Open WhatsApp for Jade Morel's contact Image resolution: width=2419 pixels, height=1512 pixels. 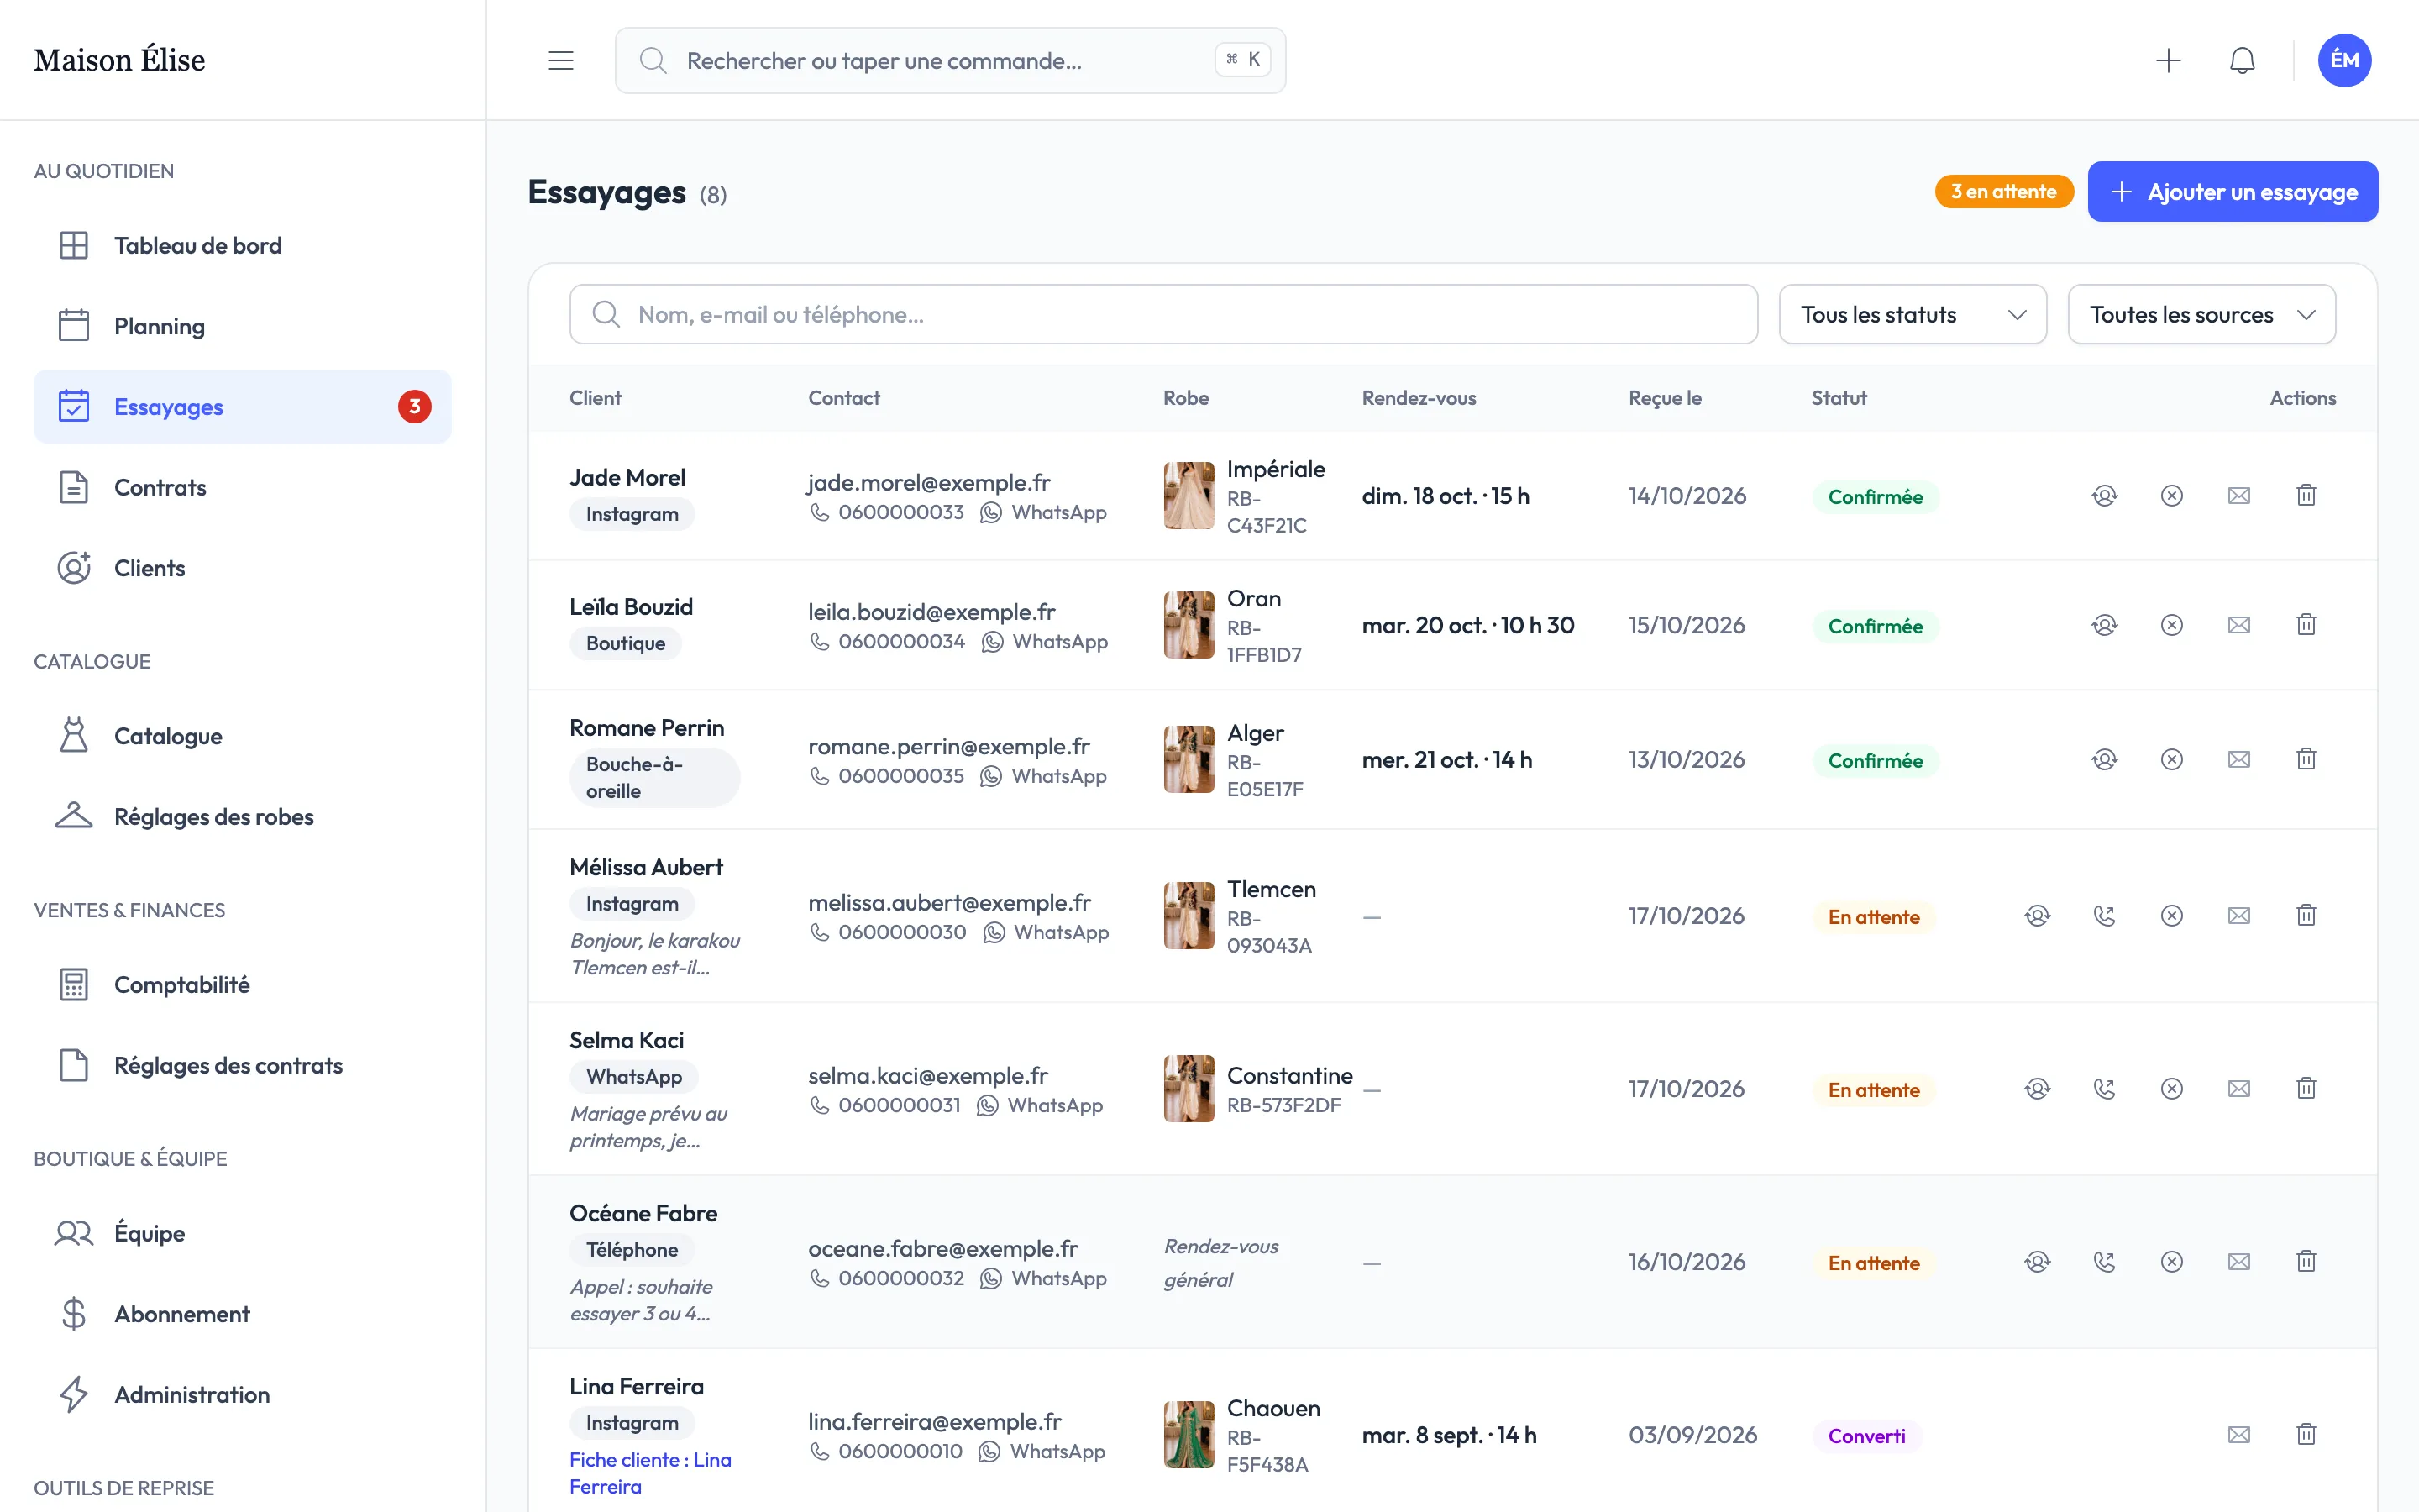(1043, 512)
